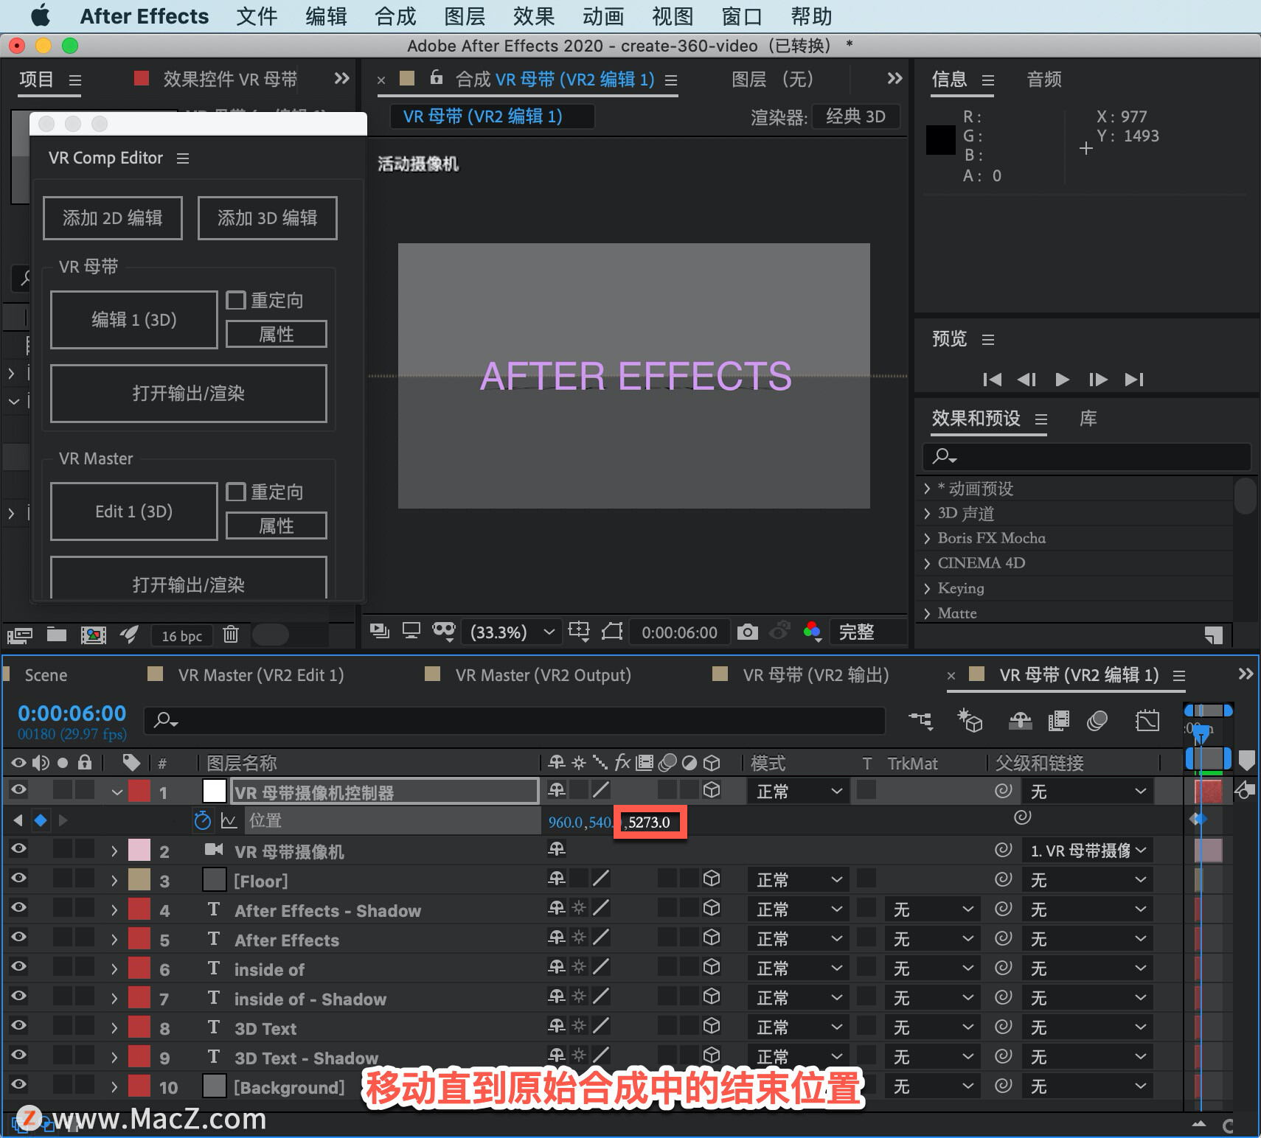The image size is (1261, 1138).
Task: Create a new composition icon
Action: point(94,635)
